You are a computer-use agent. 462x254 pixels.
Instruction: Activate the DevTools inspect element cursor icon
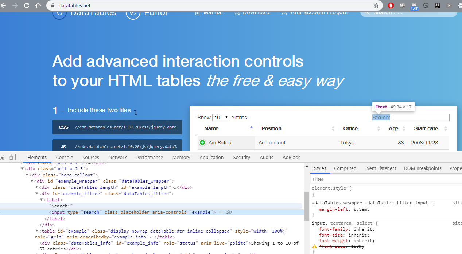(x=2, y=157)
